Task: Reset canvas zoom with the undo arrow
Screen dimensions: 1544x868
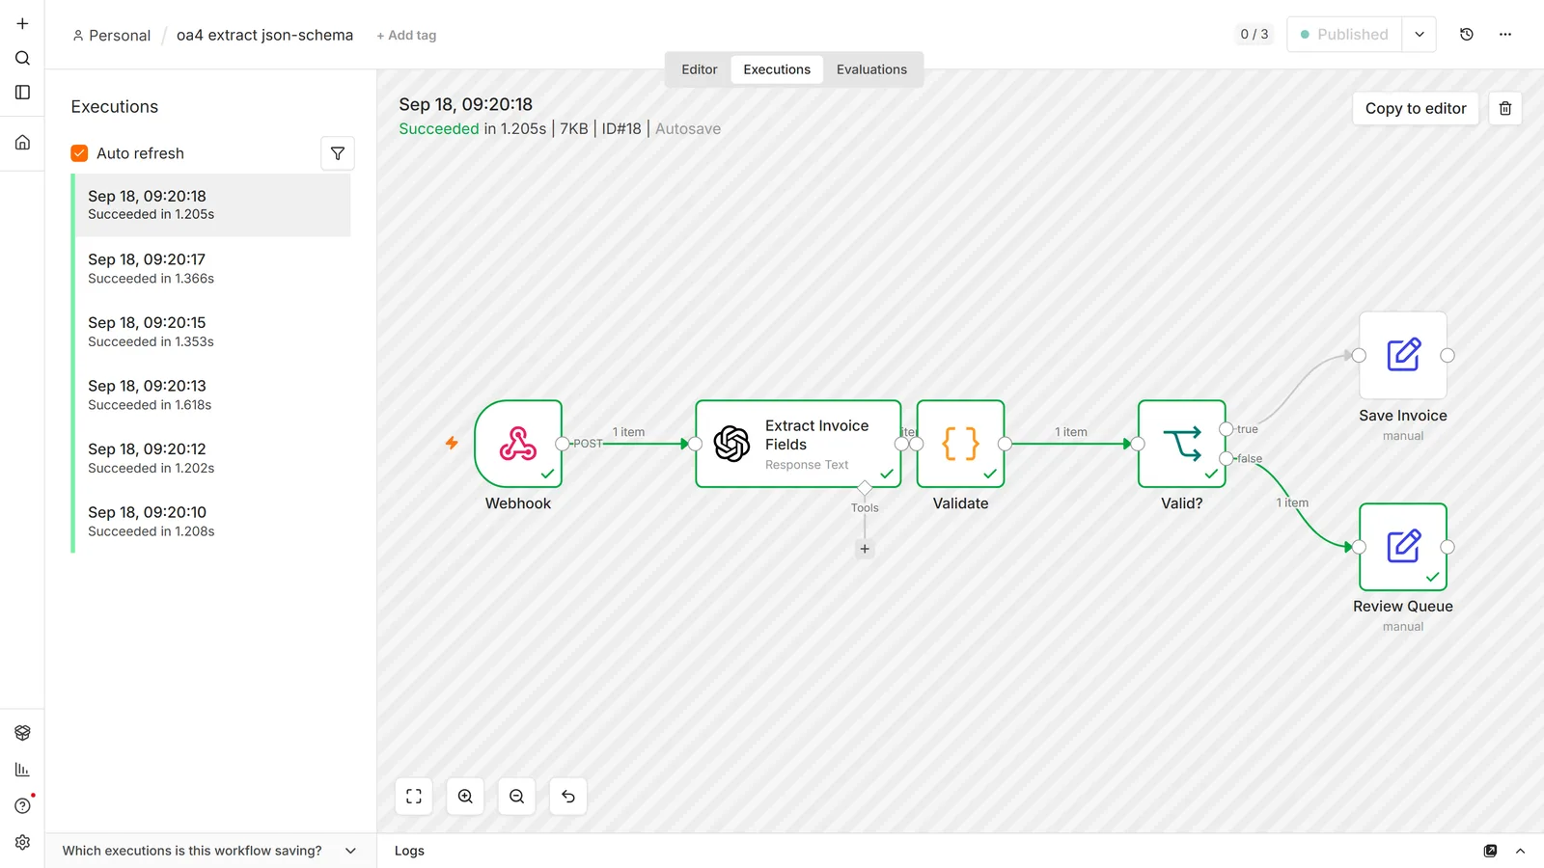Action: [568, 797]
